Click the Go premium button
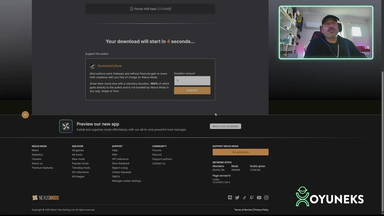 point(241,152)
